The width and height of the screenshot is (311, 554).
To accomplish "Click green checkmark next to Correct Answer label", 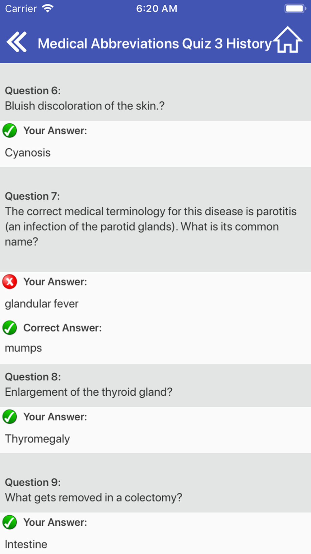I will point(10,327).
